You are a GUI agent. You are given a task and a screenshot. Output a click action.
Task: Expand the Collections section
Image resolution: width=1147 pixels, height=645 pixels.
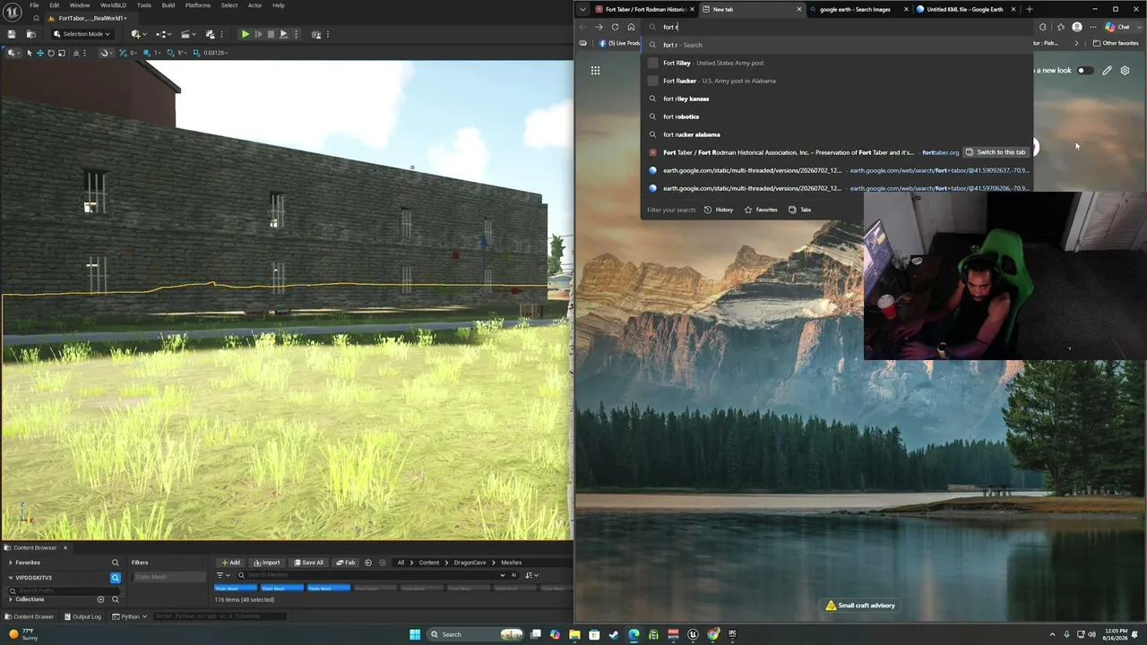coord(11,599)
